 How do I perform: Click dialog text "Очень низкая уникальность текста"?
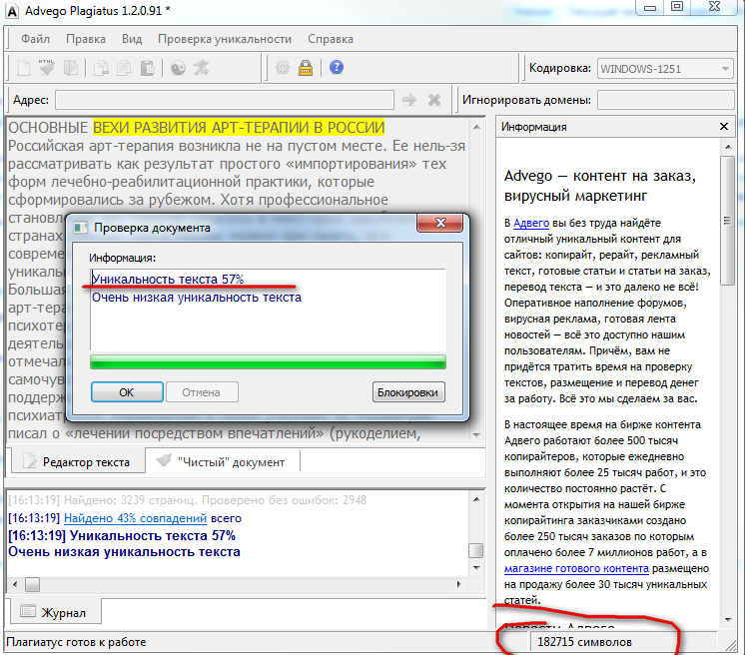click(x=196, y=298)
